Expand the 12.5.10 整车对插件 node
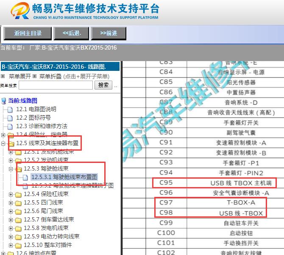The image size is (284, 255). tap(11, 246)
